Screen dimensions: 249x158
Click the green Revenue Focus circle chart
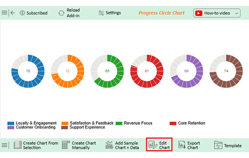coord(107,71)
